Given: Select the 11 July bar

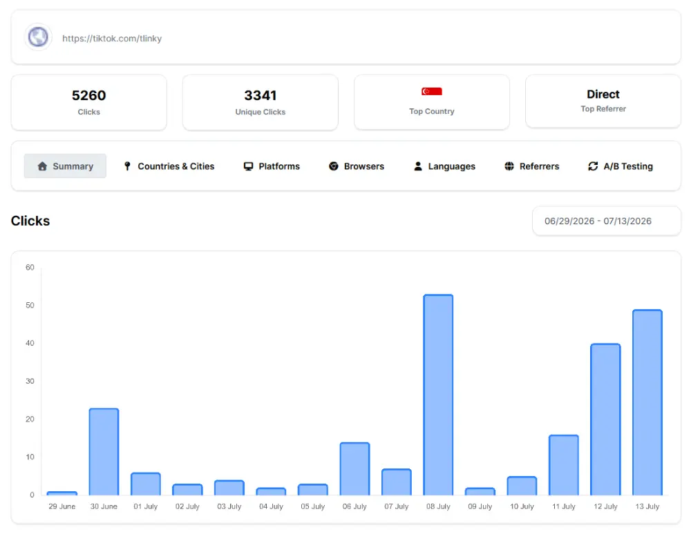Looking at the screenshot, I should 564,465.
